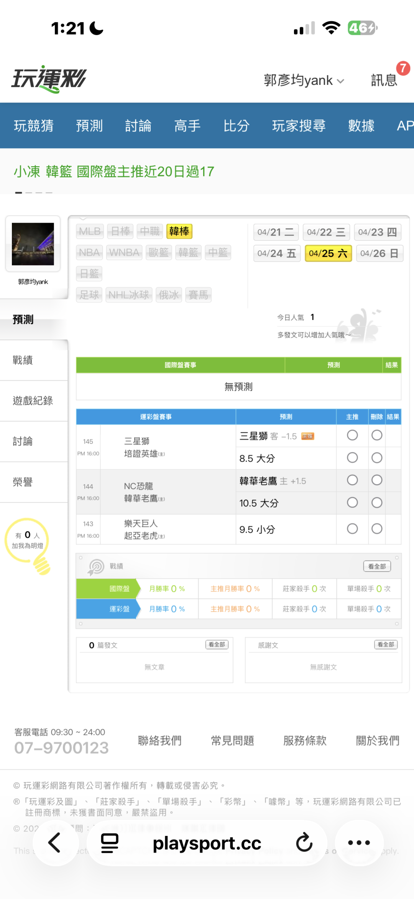Tap the browser back arrow
414x899 pixels.
click(x=55, y=843)
